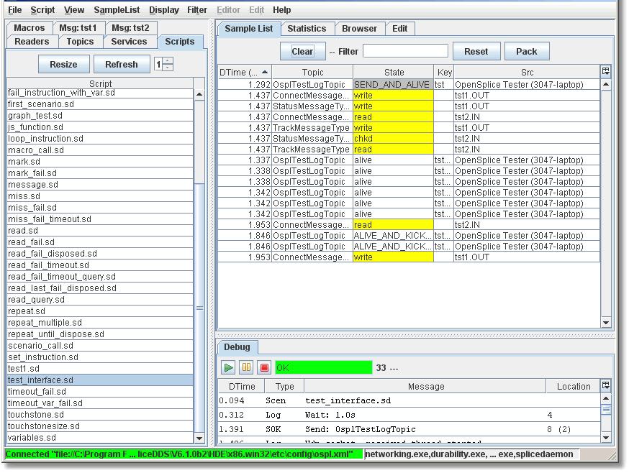Select debug row 'Send: OsplTestLogTopic'

tap(409, 429)
